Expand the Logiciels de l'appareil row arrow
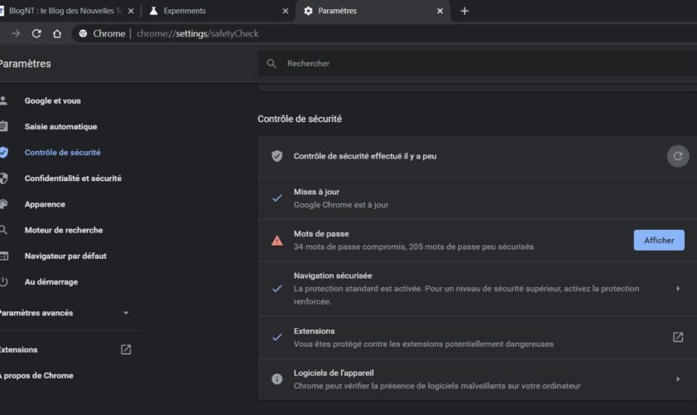 [678, 379]
